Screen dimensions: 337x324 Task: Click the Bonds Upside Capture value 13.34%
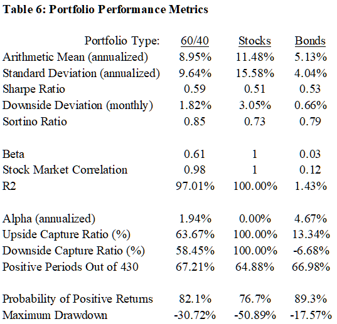click(311, 234)
